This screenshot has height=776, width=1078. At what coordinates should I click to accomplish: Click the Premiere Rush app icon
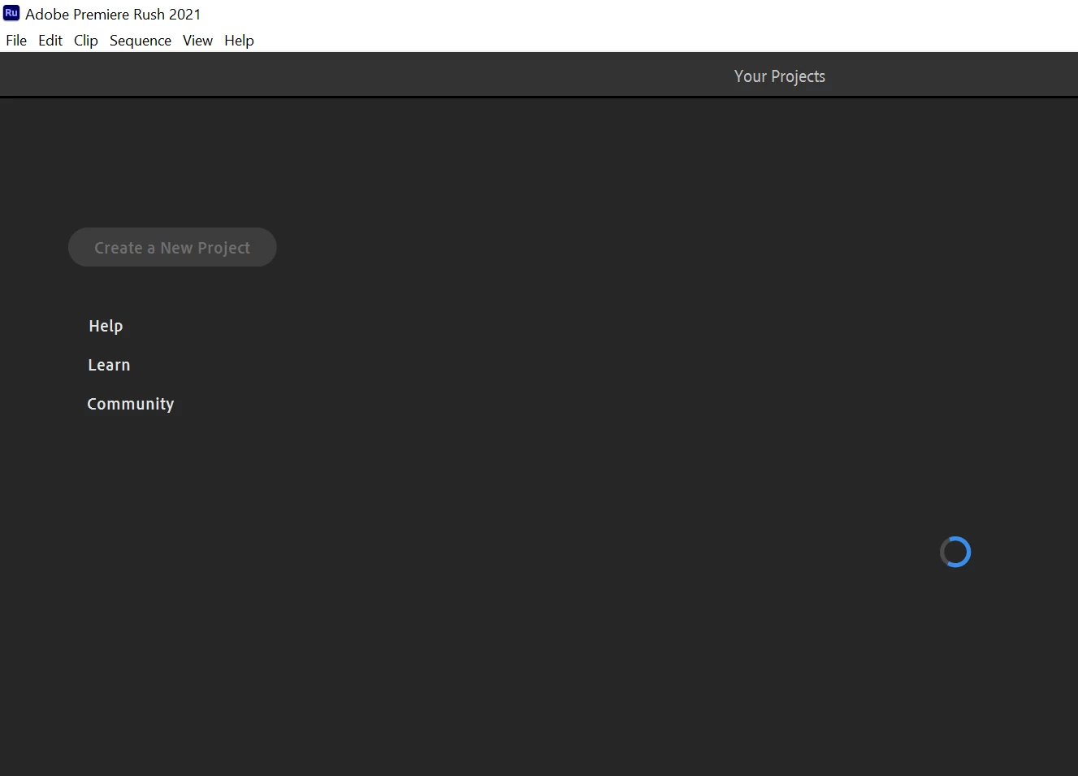[x=11, y=13]
